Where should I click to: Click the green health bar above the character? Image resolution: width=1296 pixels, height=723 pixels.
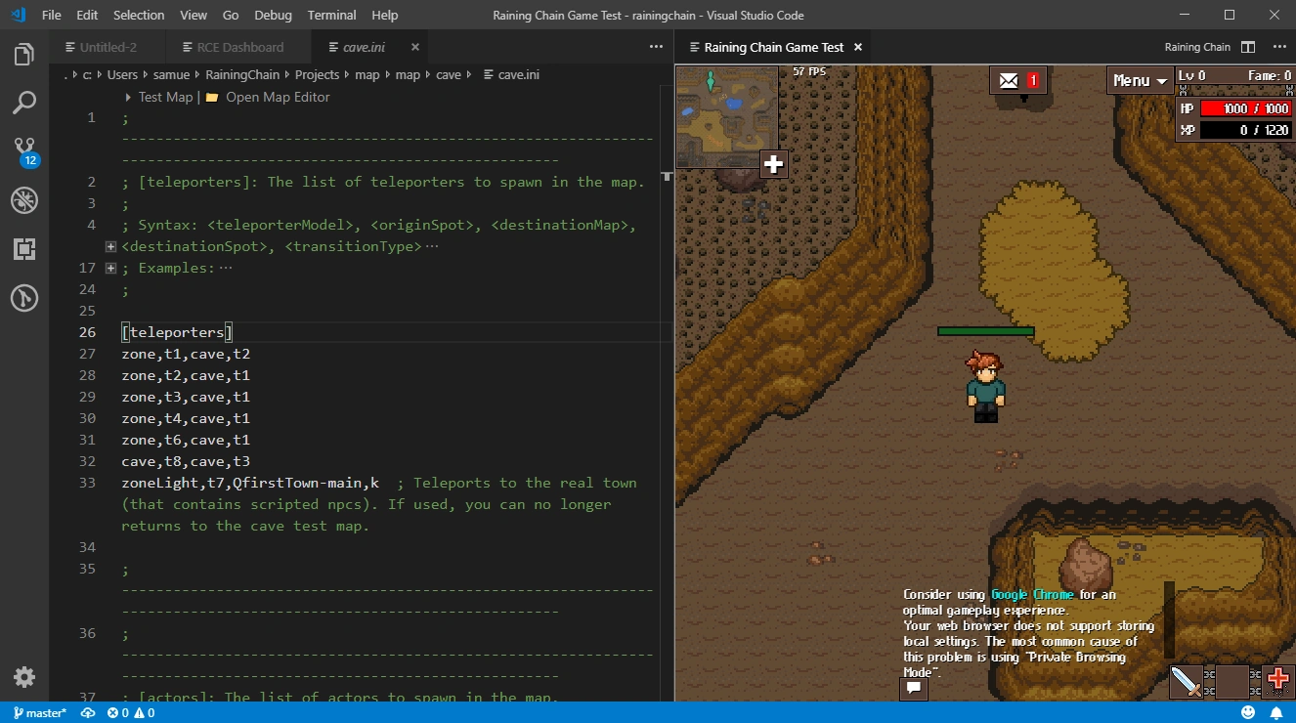pos(985,331)
